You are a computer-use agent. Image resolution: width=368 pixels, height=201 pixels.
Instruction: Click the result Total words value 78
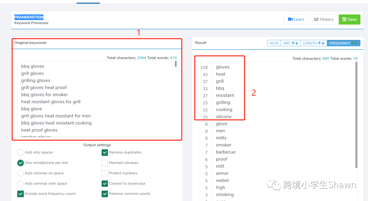(355, 58)
